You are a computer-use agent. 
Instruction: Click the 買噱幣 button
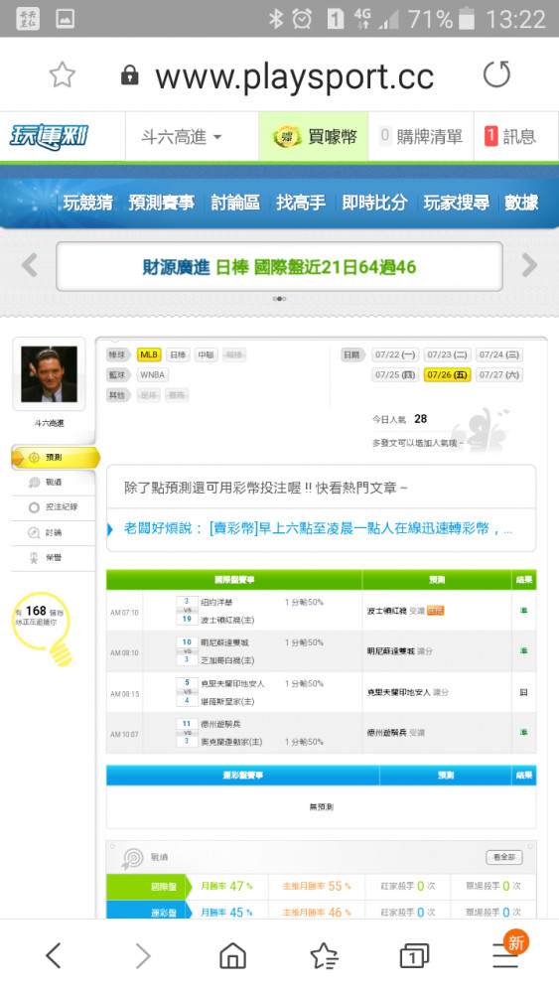(314, 137)
